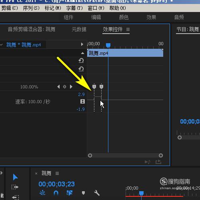
Task: Open the 序列(S) menu
Action: [x=31, y=8]
